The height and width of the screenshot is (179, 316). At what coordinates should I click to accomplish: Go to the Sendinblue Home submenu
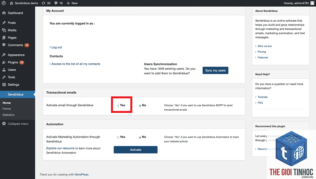(x=7, y=103)
